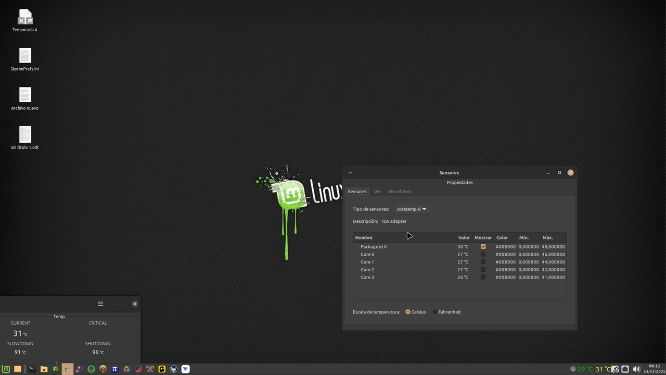Open the Ver tab in Propiedades
The width and height of the screenshot is (666, 375).
click(377, 191)
